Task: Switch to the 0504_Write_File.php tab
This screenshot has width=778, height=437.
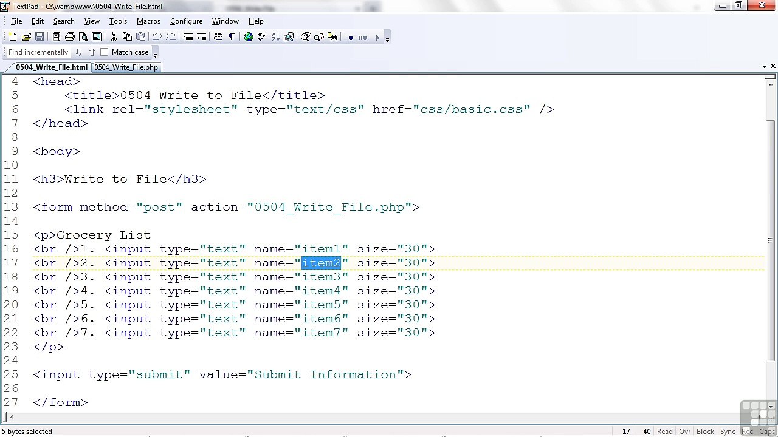Action: pos(126,67)
